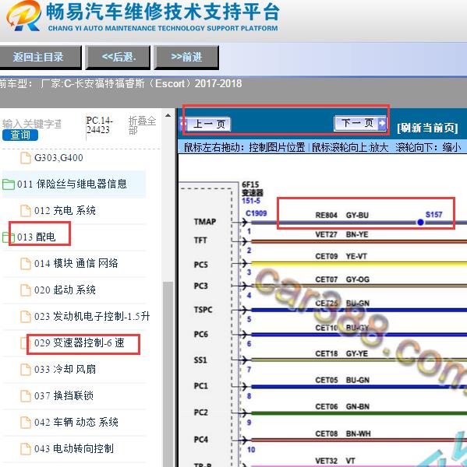Click the CET08 BN-WH wire label
The height and width of the screenshot is (467, 467).
pyautogui.click(x=343, y=434)
